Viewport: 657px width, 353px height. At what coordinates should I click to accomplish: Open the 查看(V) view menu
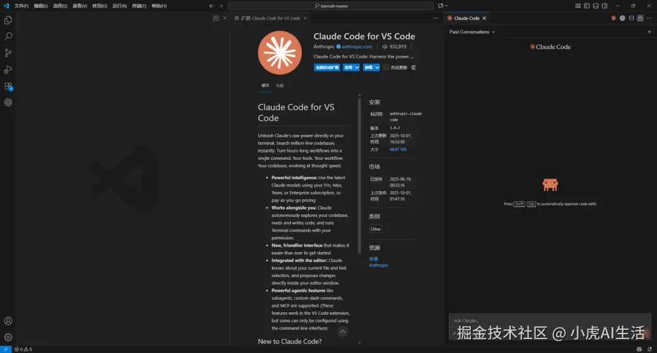80,6
